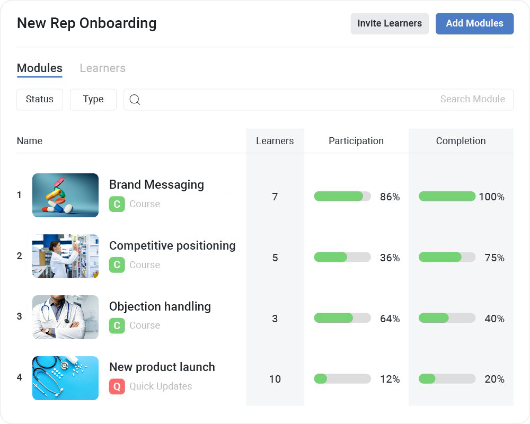
Task: Open the Brand Messaging pills thumbnail
Action: [x=65, y=195]
